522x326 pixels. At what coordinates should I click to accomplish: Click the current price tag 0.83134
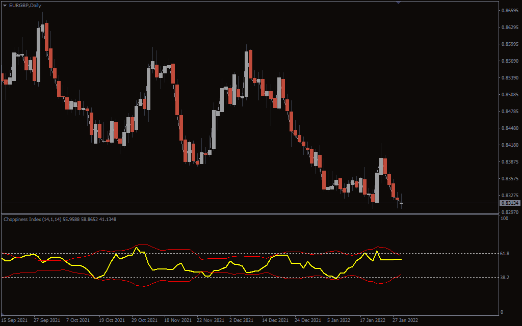tap(510, 203)
